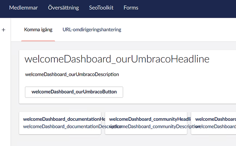This screenshot has width=236, height=146.
Task: Switch to the Komma igång tab
Action: coord(38,30)
